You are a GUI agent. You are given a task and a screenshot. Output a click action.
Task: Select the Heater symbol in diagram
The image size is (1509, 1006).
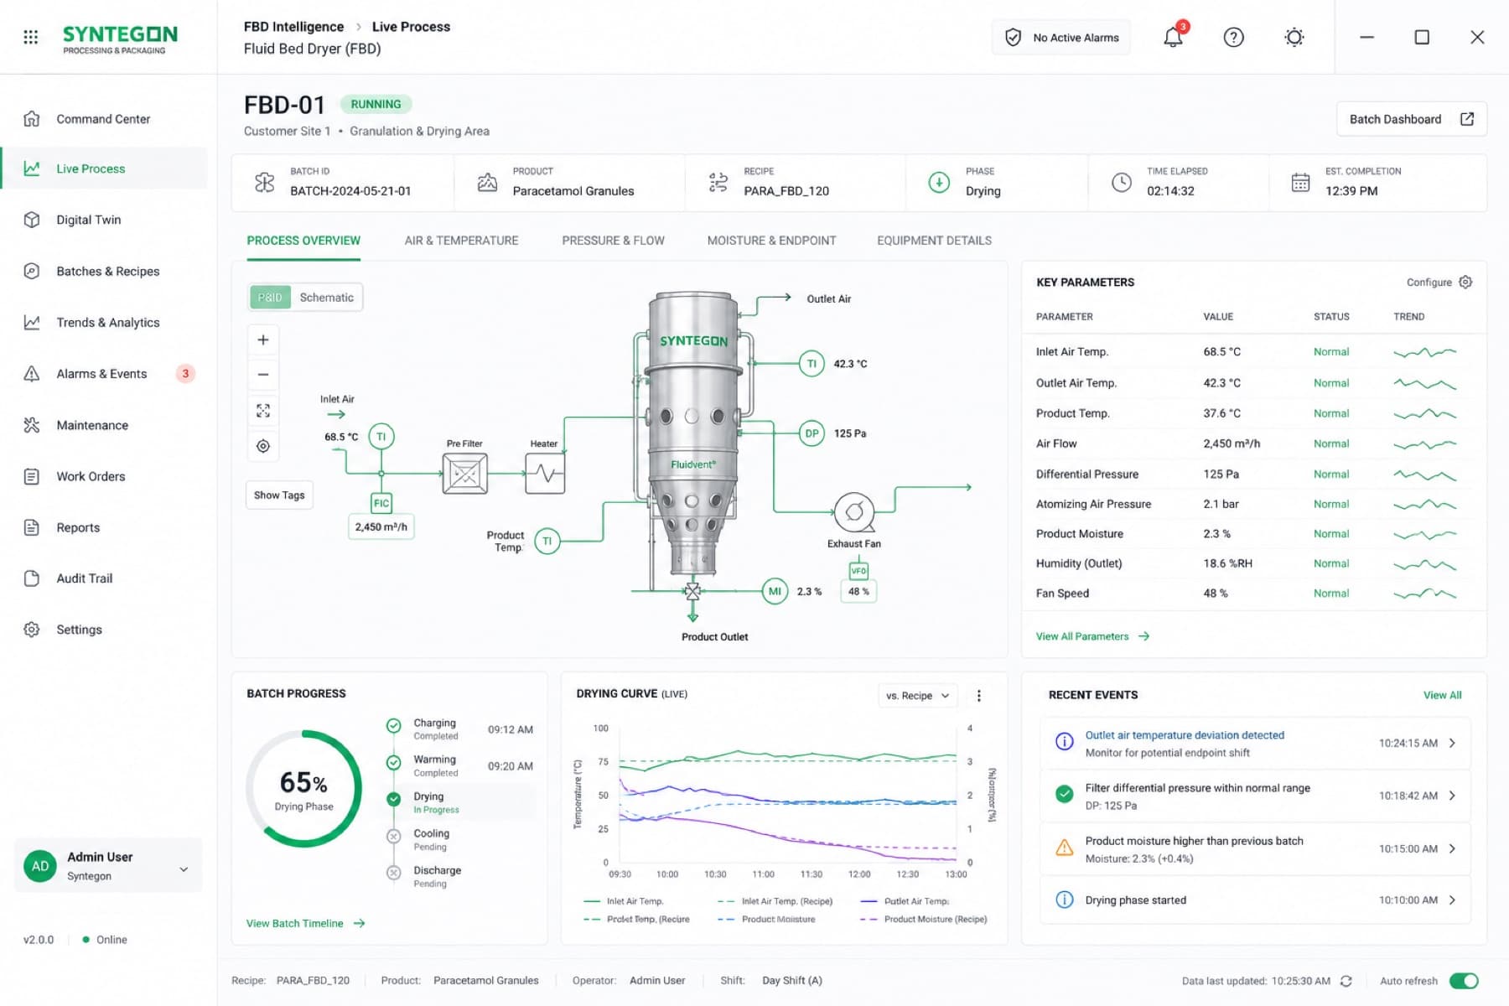[545, 474]
